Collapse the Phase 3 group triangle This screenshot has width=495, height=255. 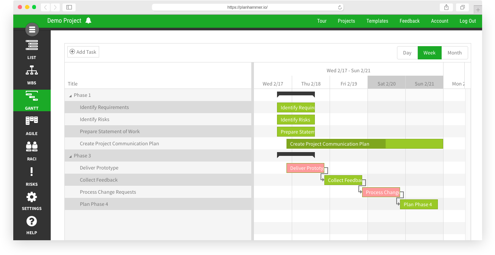click(x=70, y=157)
